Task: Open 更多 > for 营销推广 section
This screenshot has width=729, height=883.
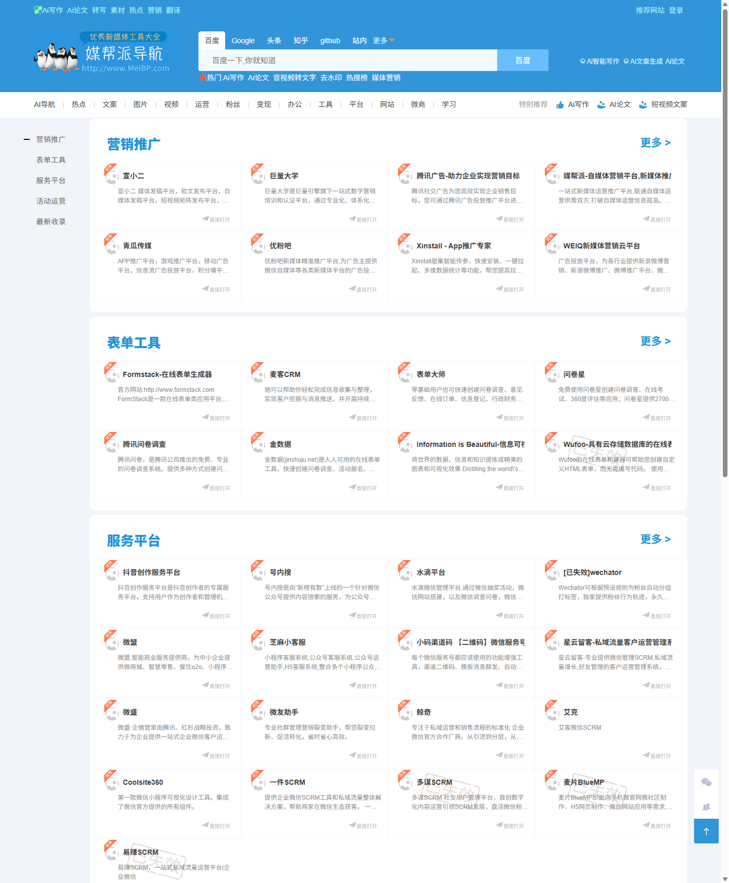Action: (x=655, y=143)
